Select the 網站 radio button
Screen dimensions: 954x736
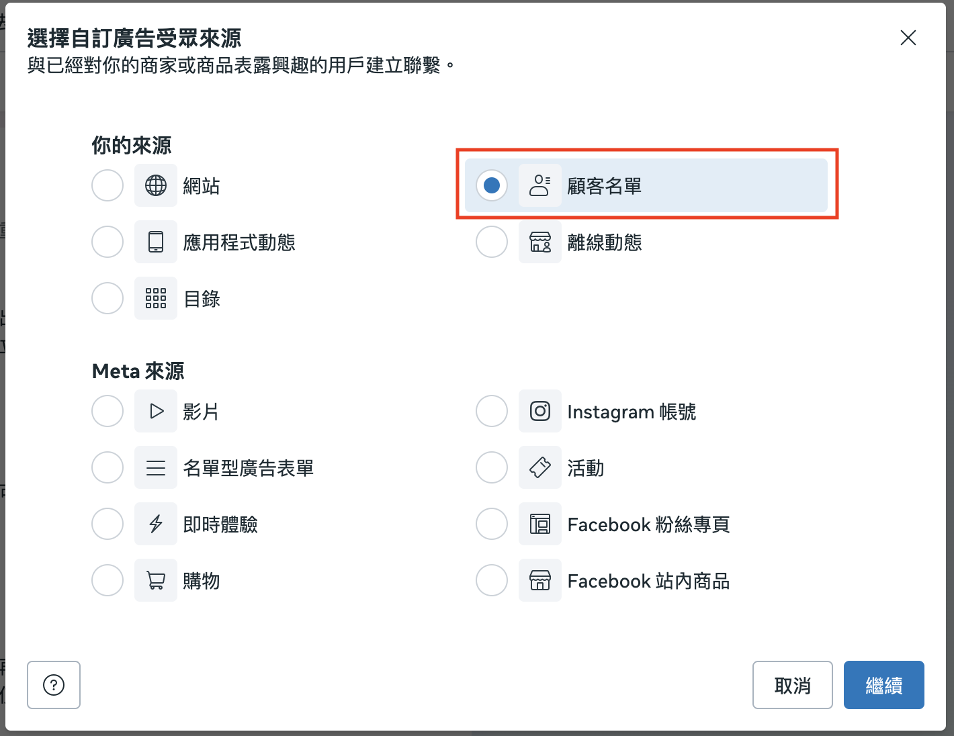coord(107,185)
